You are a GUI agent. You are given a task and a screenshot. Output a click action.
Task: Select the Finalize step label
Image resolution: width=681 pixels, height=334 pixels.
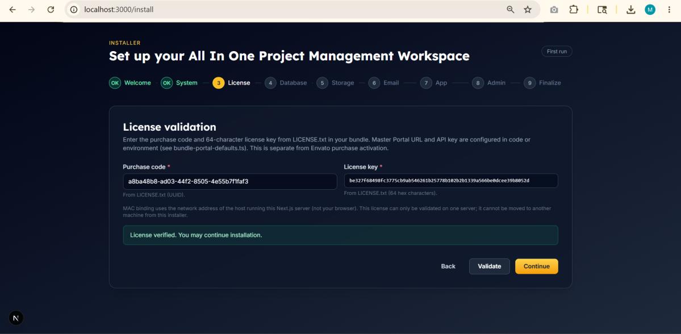[550, 83]
